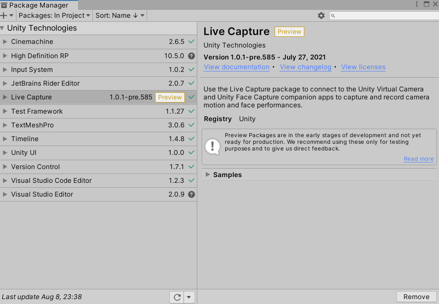This screenshot has width=439, height=304.
Task: Open the Packages: In Project dropdown
Action: click(x=54, y=16)
